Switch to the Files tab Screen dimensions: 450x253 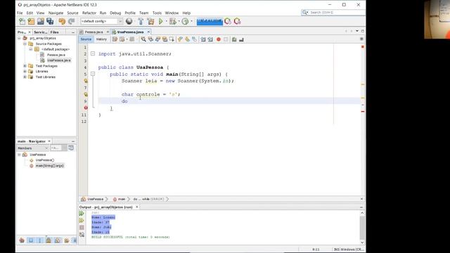point(55,32)
